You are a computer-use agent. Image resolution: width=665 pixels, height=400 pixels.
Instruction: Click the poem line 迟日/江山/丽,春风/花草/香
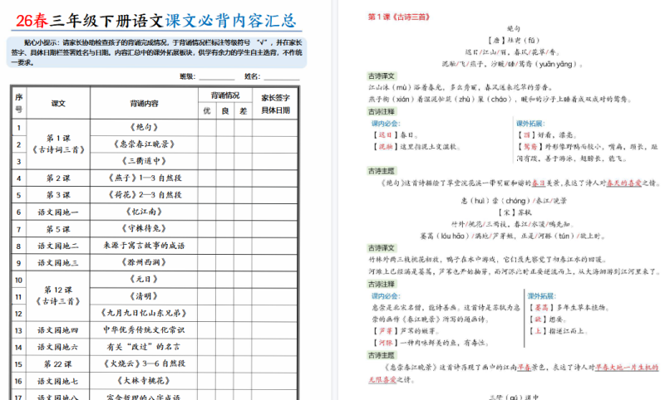tap(512, 52)
